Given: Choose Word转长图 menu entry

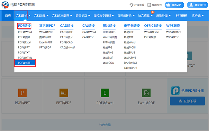Looking at the screenshot, I should (x=110, y=37).
